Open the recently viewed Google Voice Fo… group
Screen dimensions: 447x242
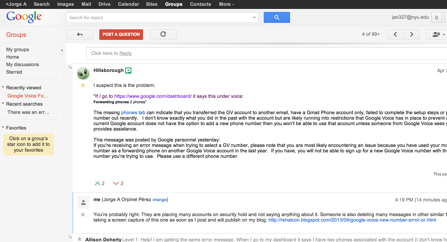pos(28,96)
